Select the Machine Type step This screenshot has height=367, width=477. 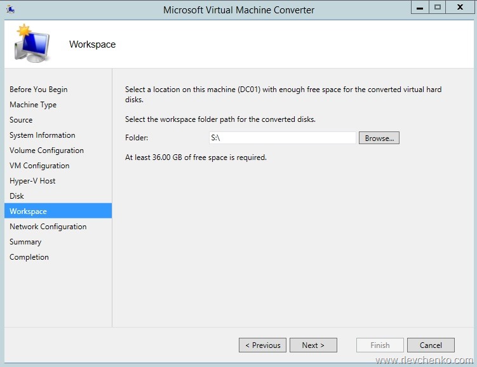[x=33, y=105]
